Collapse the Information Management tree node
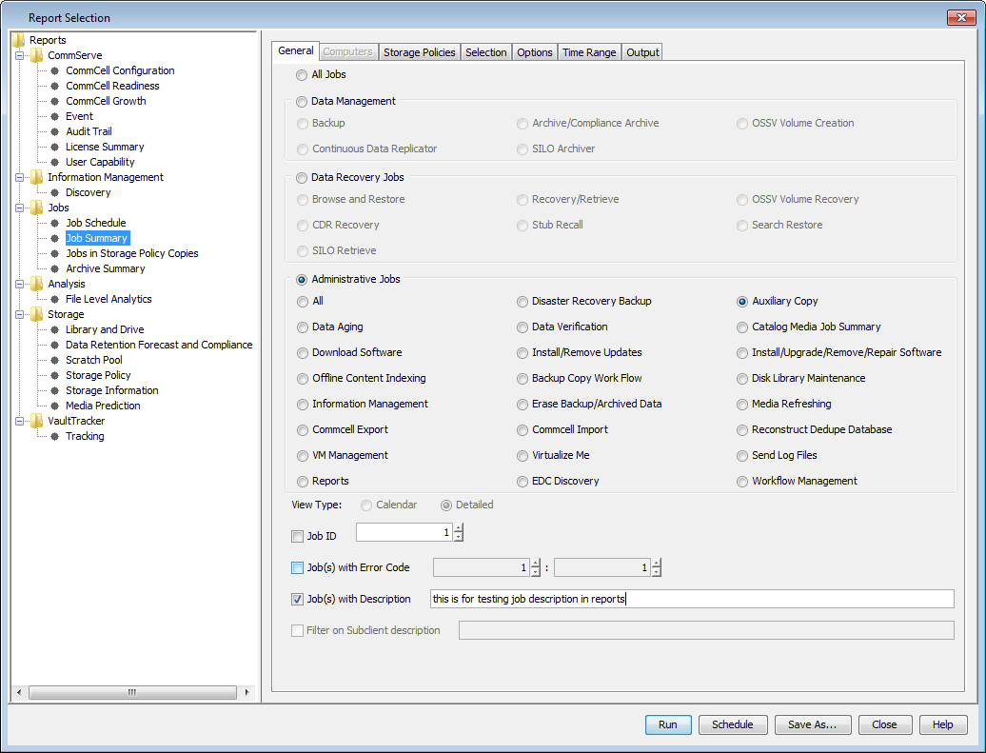Image resolution: width=986 pixels, height=753 pixels. (x=19, y=177)
